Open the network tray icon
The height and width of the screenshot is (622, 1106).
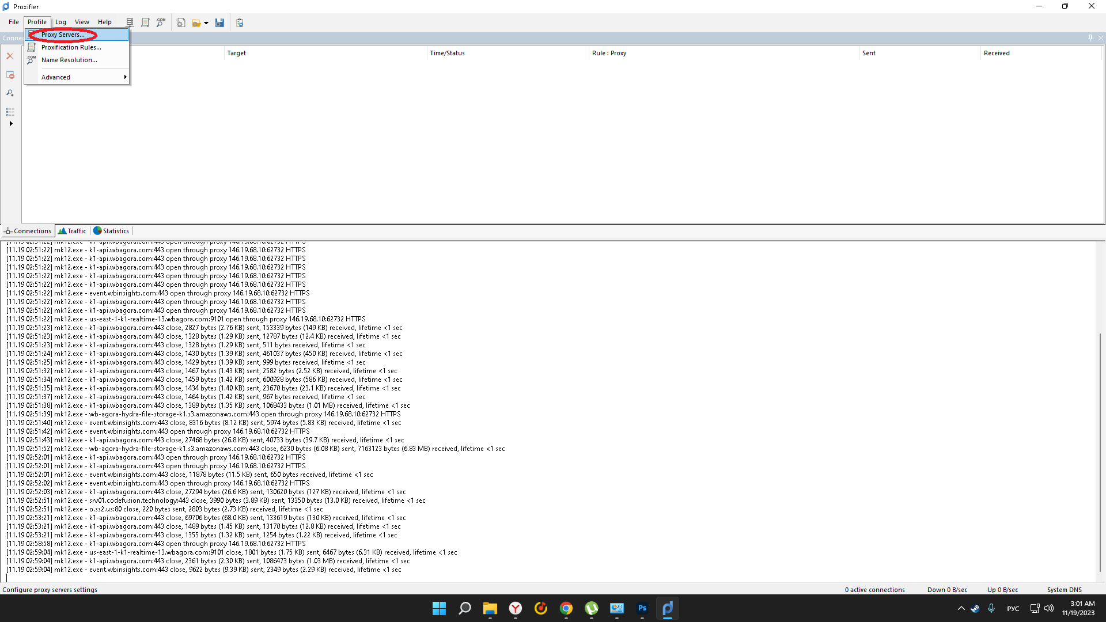[1035, 608]
